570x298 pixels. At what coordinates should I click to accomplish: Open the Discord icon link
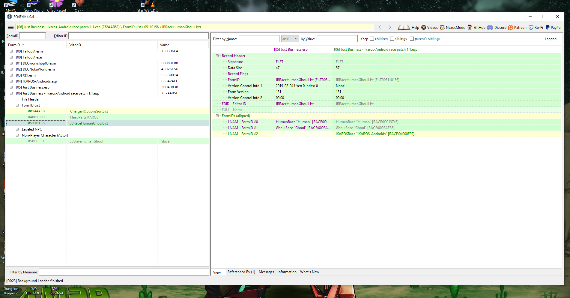coord(490,27)
